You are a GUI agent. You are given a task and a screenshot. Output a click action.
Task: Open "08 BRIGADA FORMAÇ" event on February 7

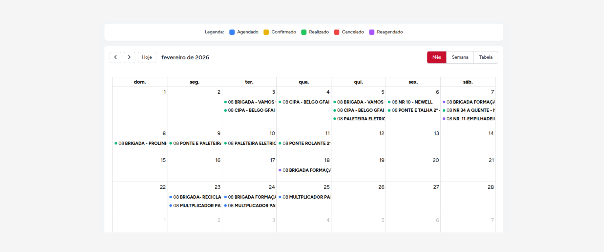click(468, 102)
